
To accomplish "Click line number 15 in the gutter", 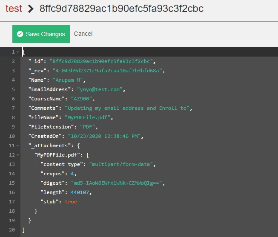I will tap(12, 183).
